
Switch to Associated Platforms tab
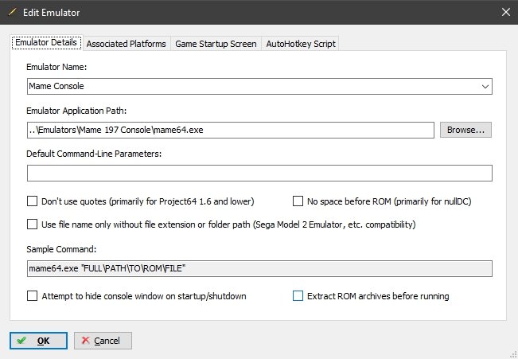(127, 44)
